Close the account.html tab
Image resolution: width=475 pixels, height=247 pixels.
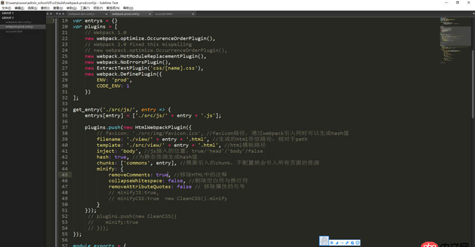(193, 14)
